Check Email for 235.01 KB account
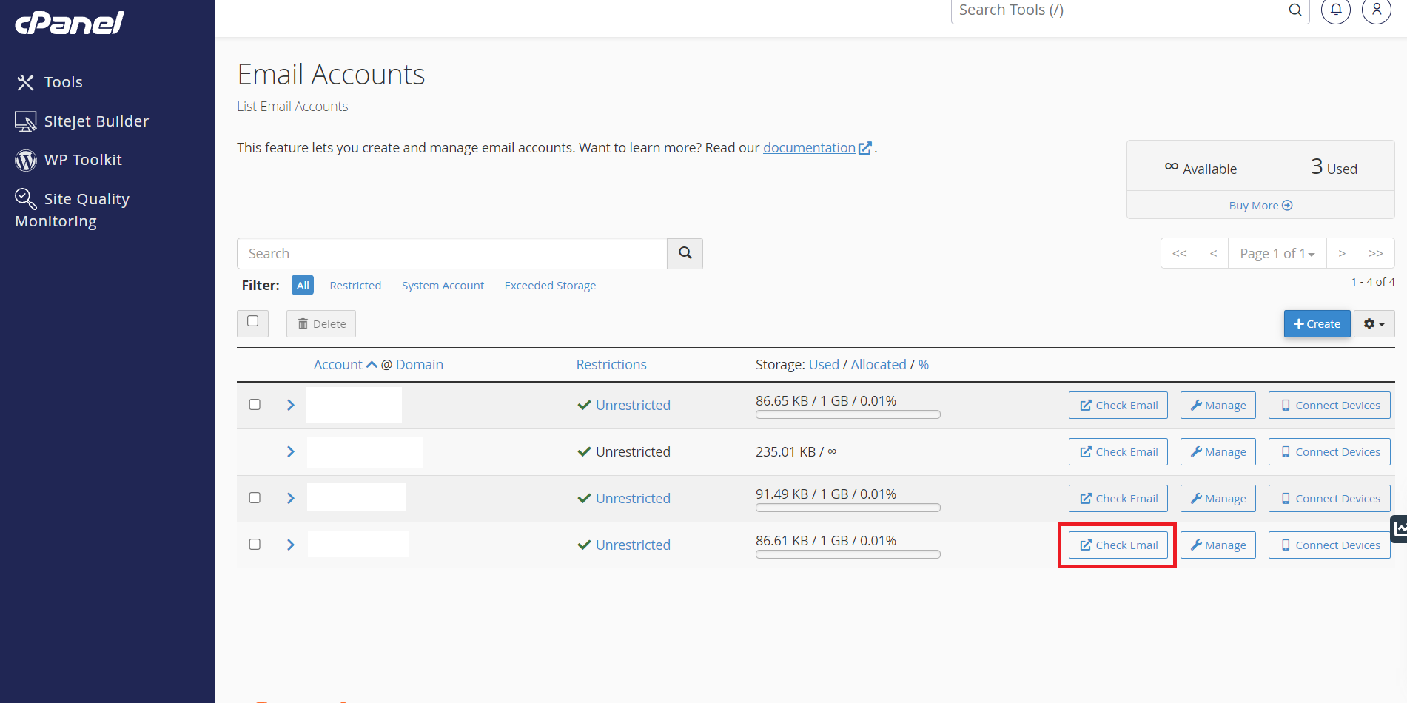The width and height of the screenshot is (1407, 703). pos(1118,451)
